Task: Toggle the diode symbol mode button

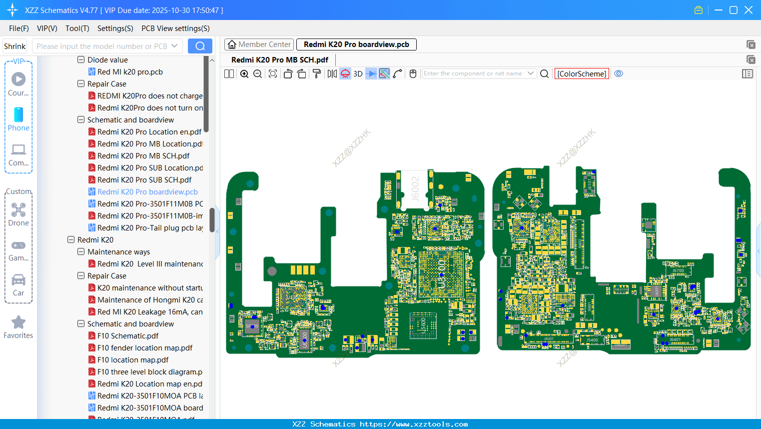Action: pyautogui.click(x=371, y=74)
